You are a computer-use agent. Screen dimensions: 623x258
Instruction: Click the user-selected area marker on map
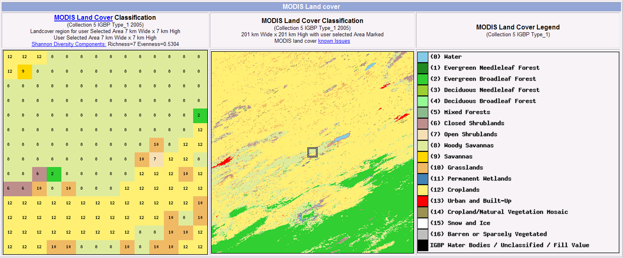pos(313,152)
